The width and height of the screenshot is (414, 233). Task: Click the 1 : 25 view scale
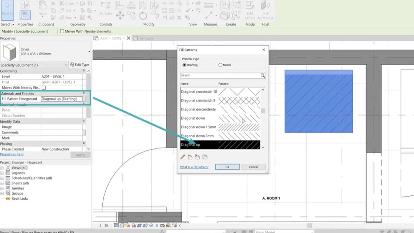coord(104,226)
